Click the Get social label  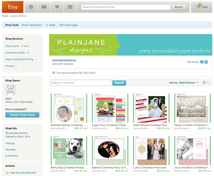[x=193, y=62]
